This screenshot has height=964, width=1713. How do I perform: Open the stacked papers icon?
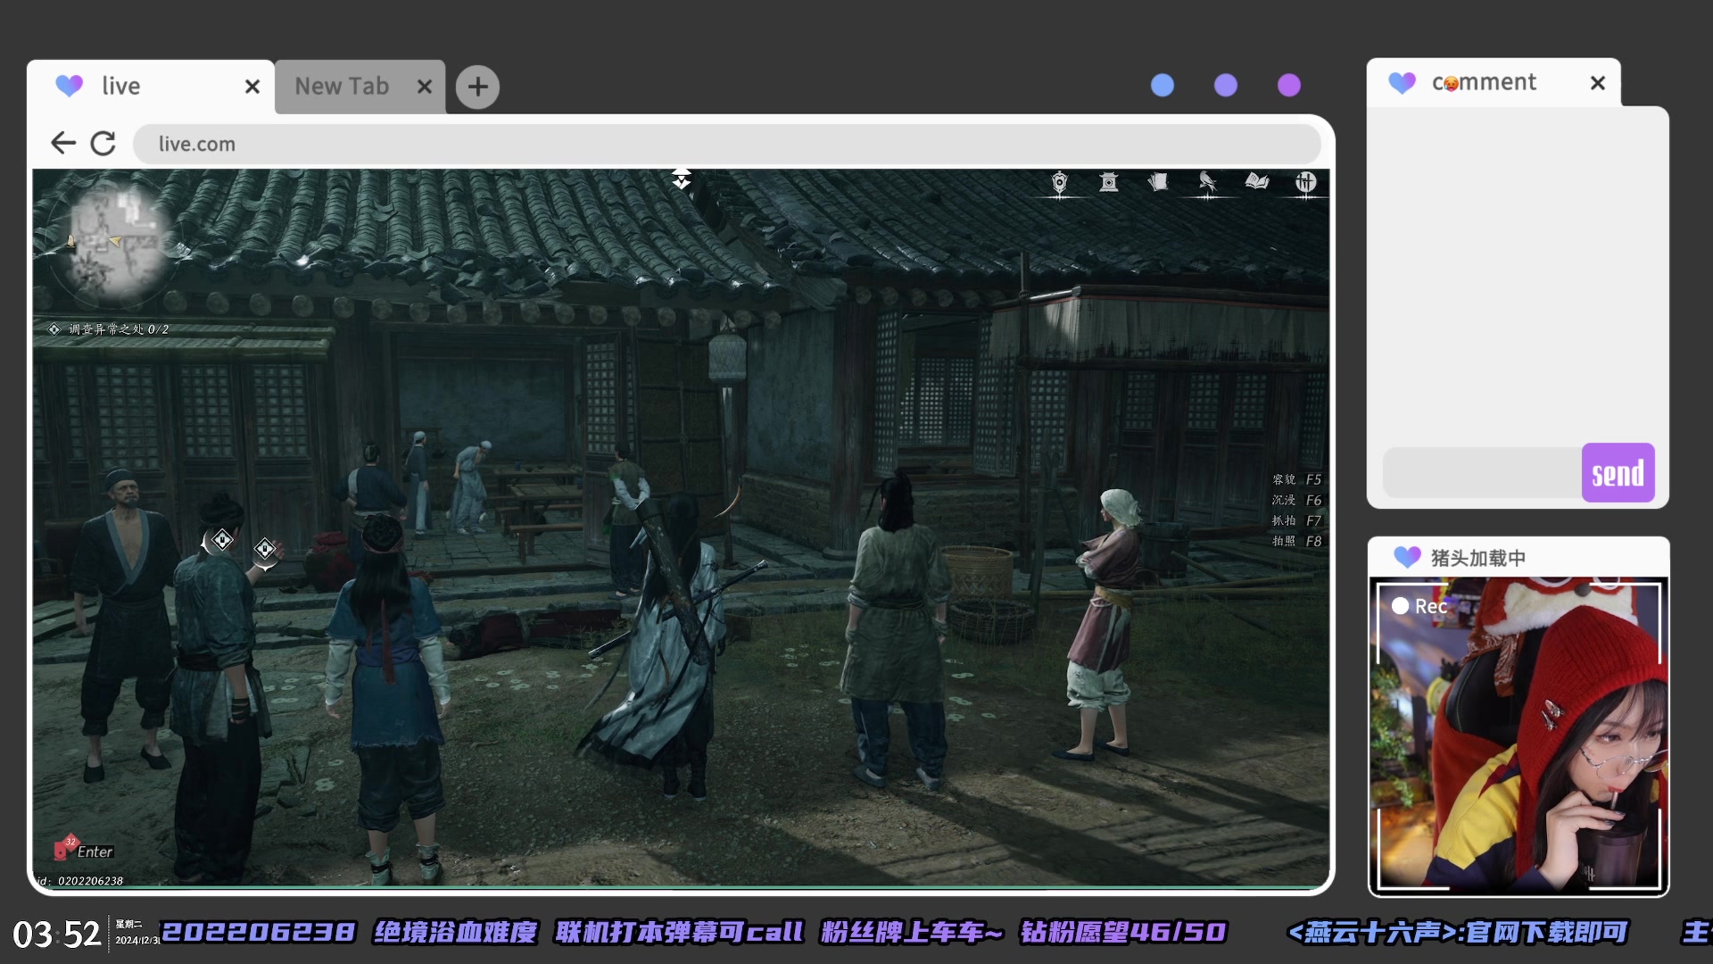(x=1158, y=182)
